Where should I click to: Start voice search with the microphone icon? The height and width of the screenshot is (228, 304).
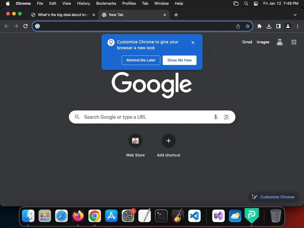(x=216, y=117)
